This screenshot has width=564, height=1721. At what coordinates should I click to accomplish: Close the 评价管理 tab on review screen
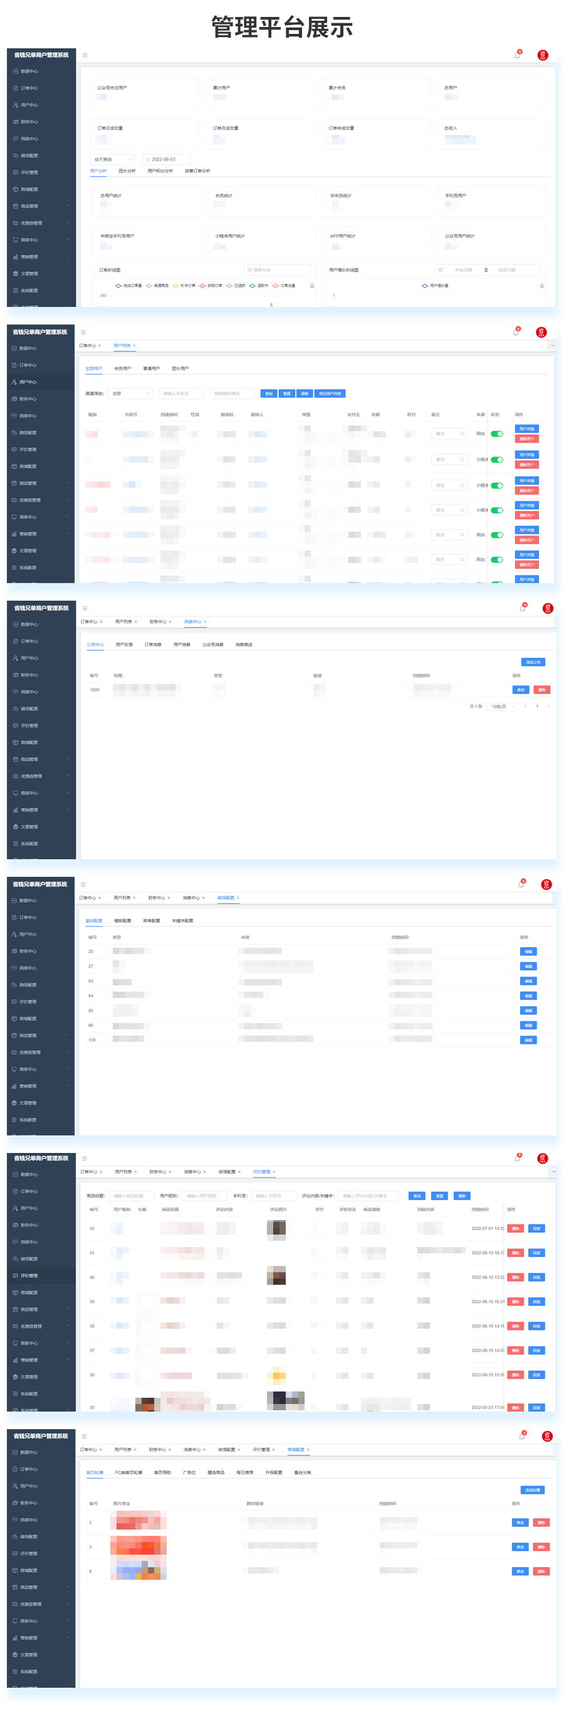coord(274,1172)
